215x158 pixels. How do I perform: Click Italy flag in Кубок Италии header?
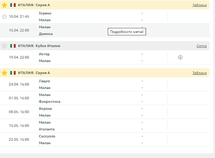[13, 46]
